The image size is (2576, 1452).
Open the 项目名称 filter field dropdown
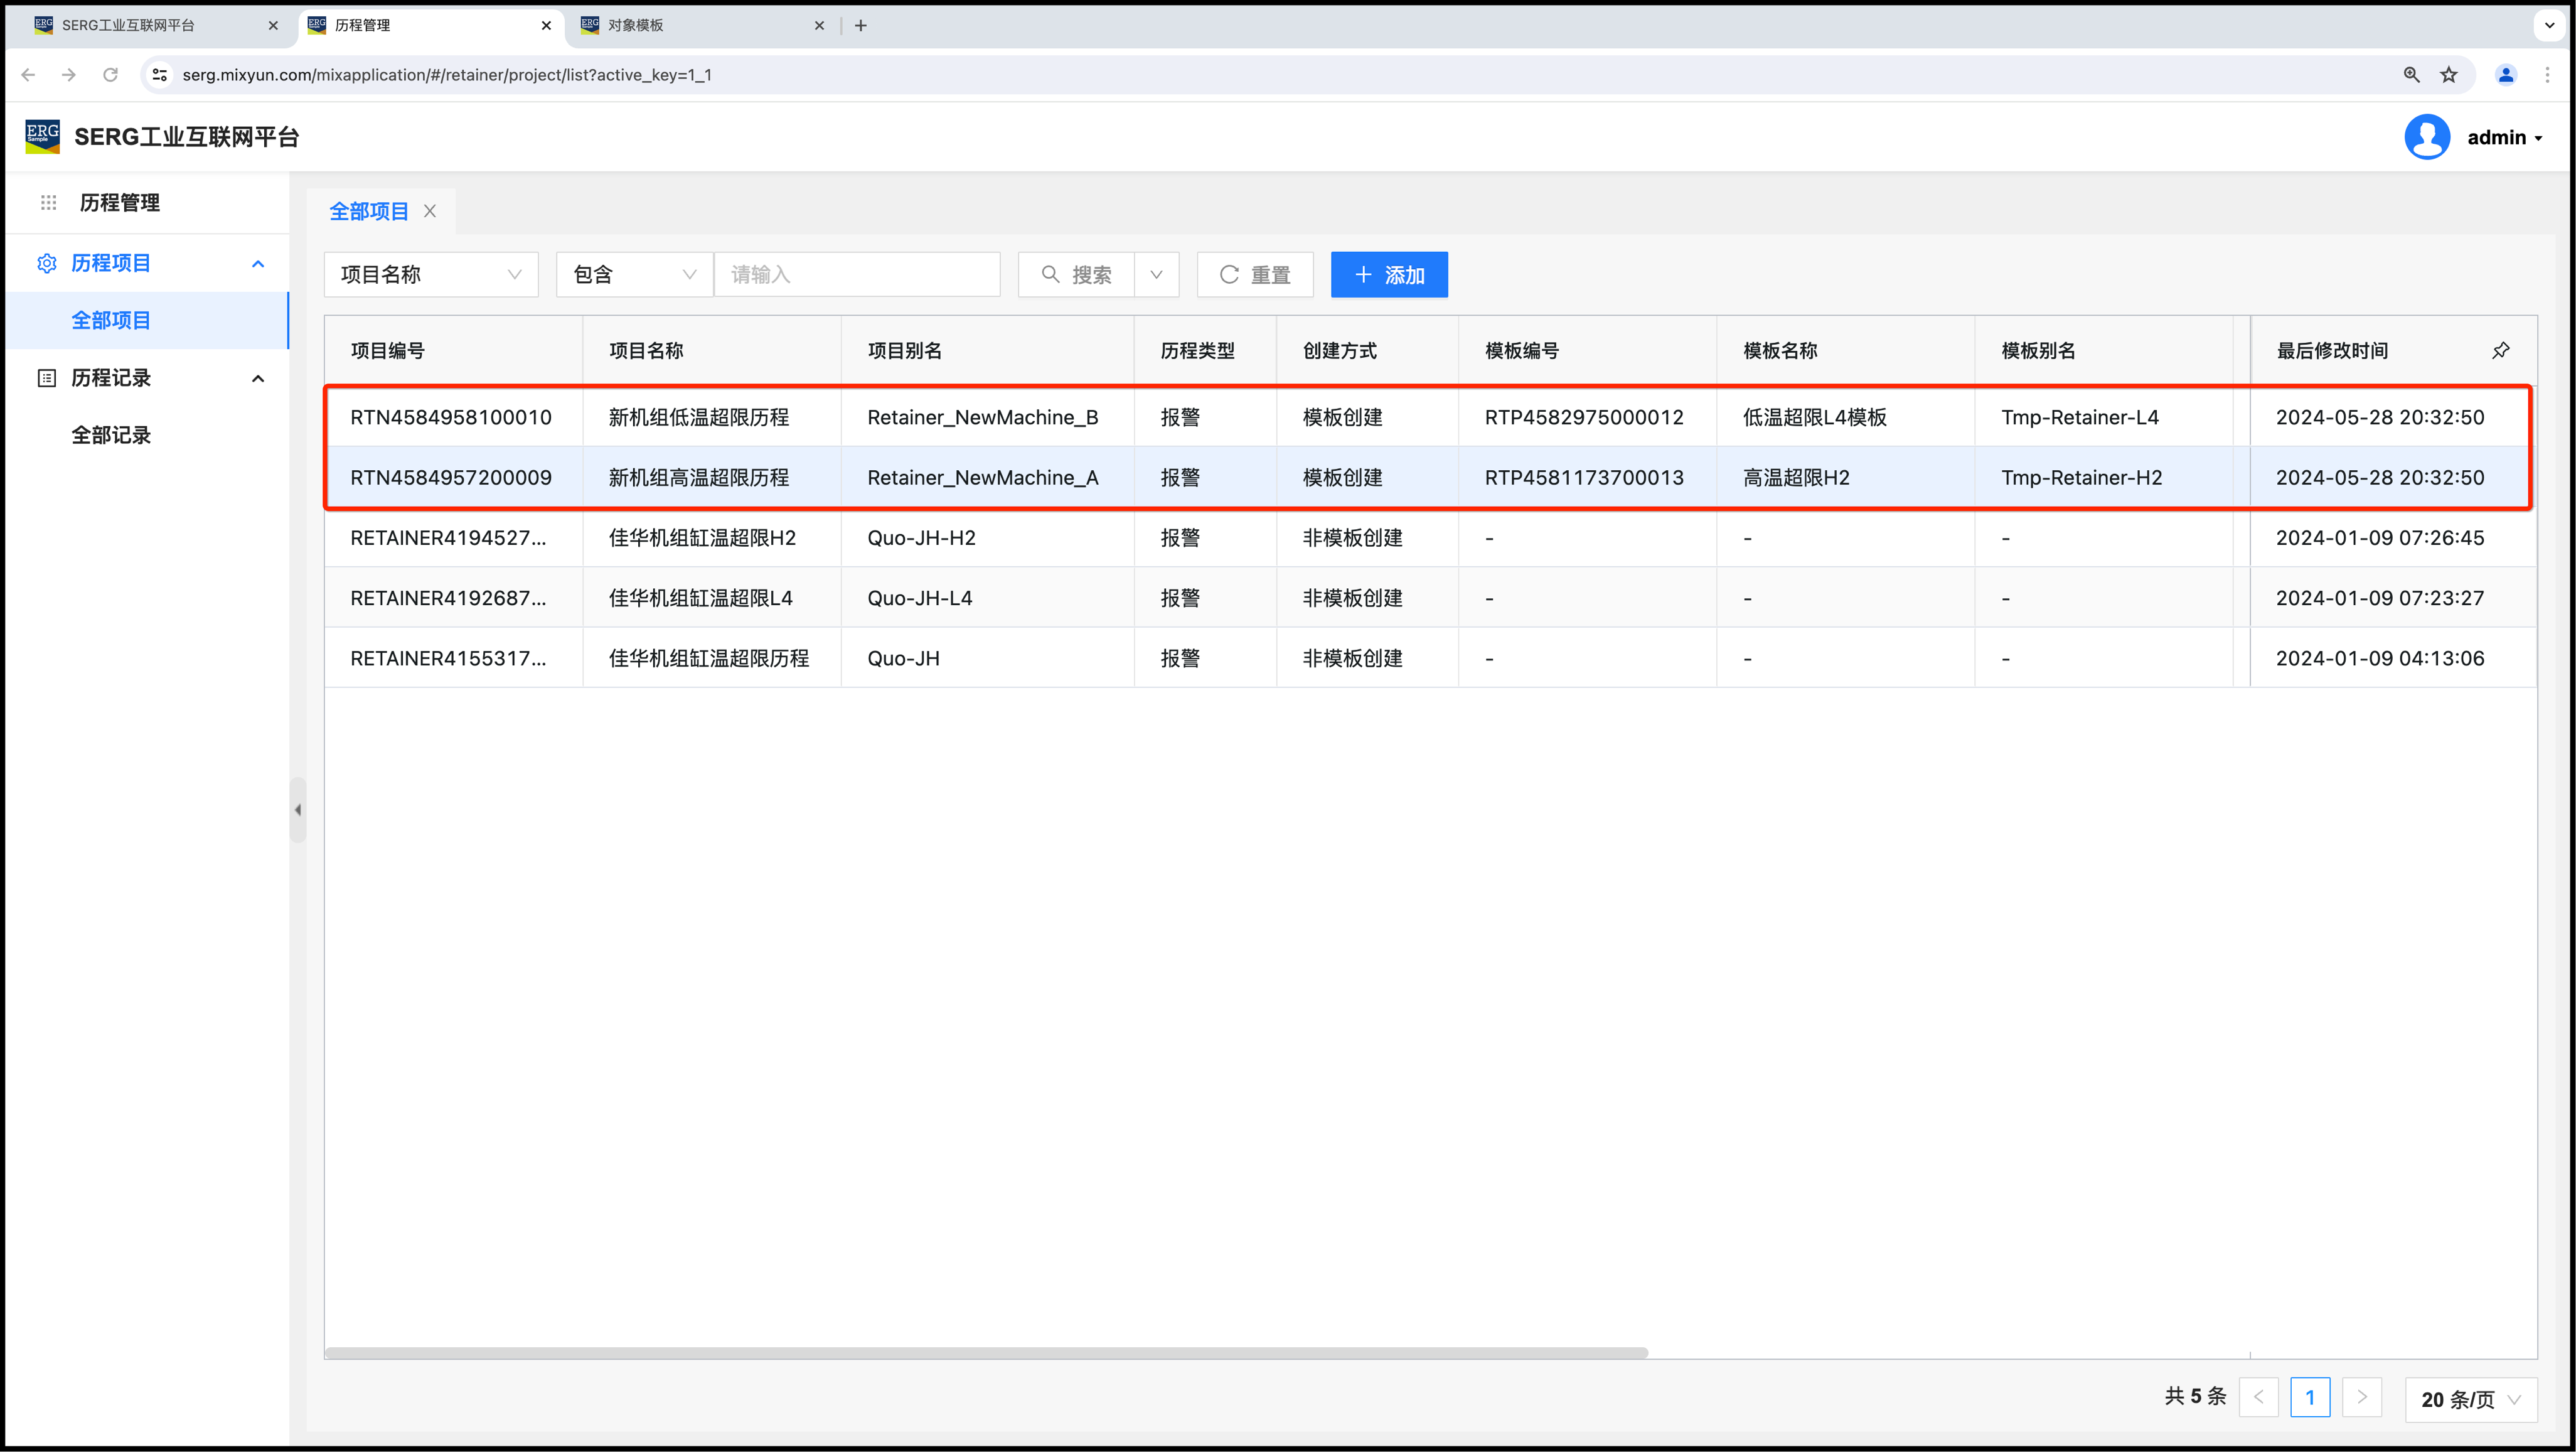(x=431, y=274)
